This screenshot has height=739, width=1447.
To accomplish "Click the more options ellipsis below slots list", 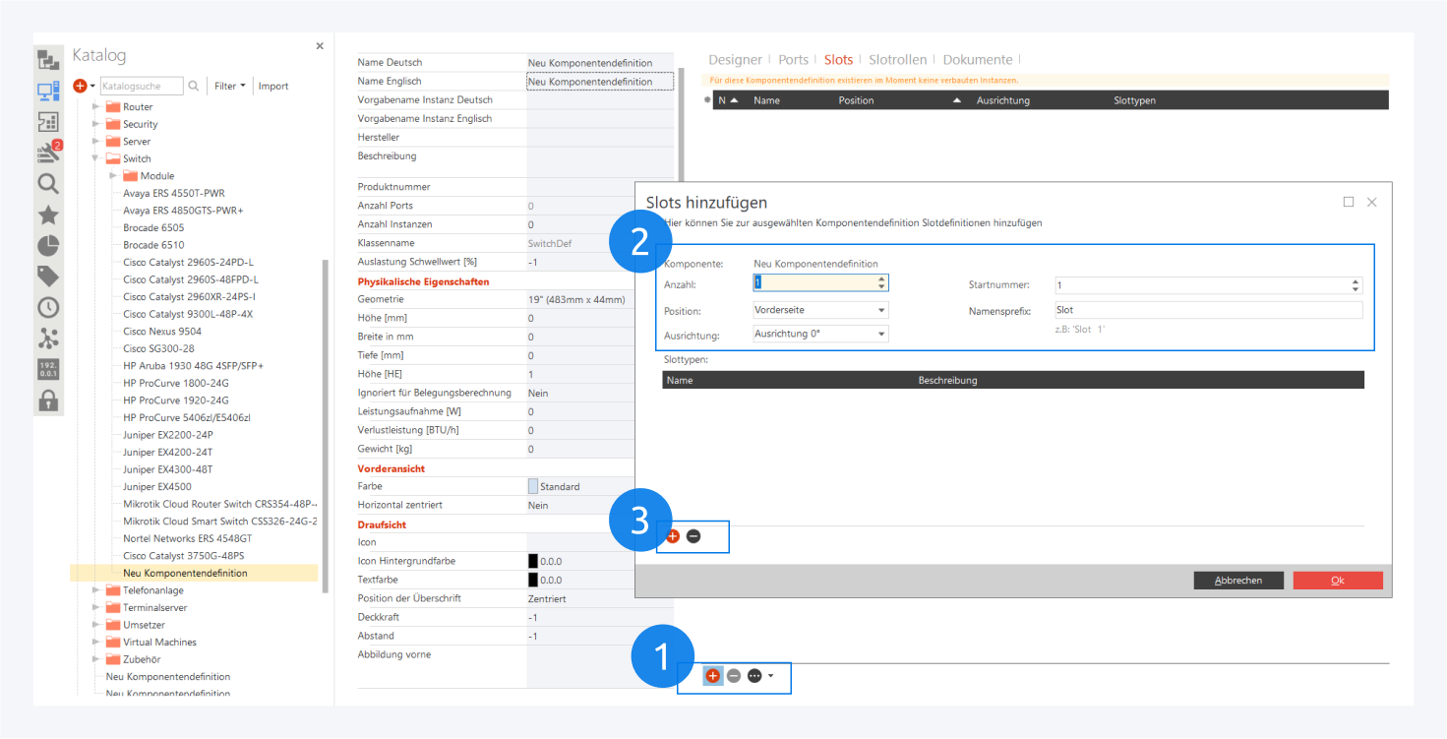I will click(x=754, y=676).
